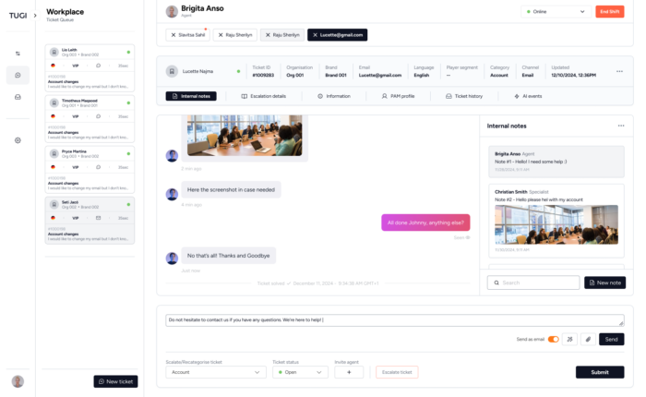Open the AI events tab
Screen dimensions: 646x397
click(527, 96)
